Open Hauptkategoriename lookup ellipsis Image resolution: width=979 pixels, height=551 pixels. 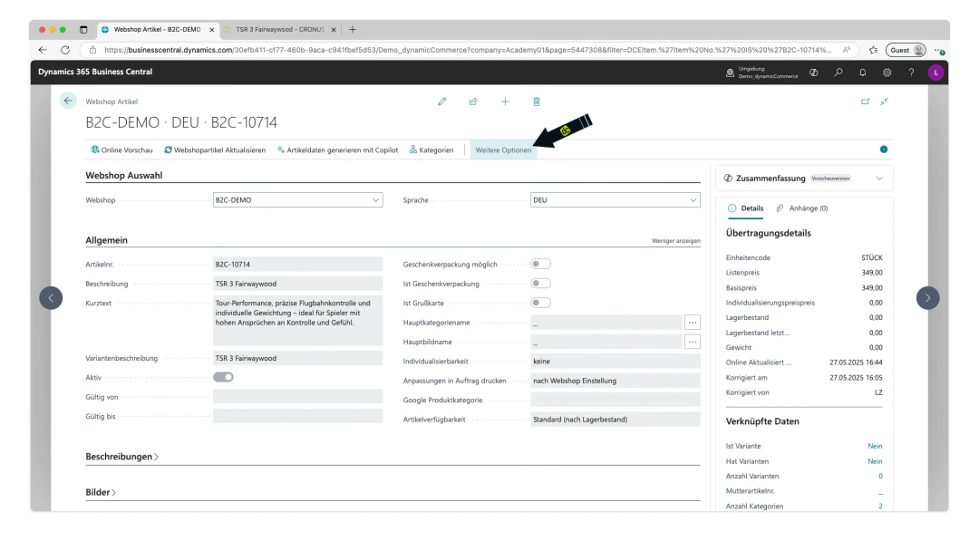[693, 322]
